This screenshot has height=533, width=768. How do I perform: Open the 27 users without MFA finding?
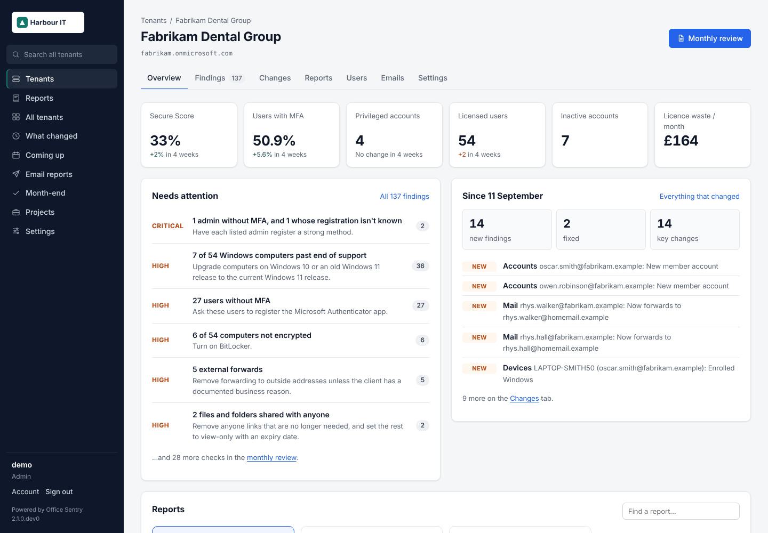pyautogui.click(x=291, y=306)
